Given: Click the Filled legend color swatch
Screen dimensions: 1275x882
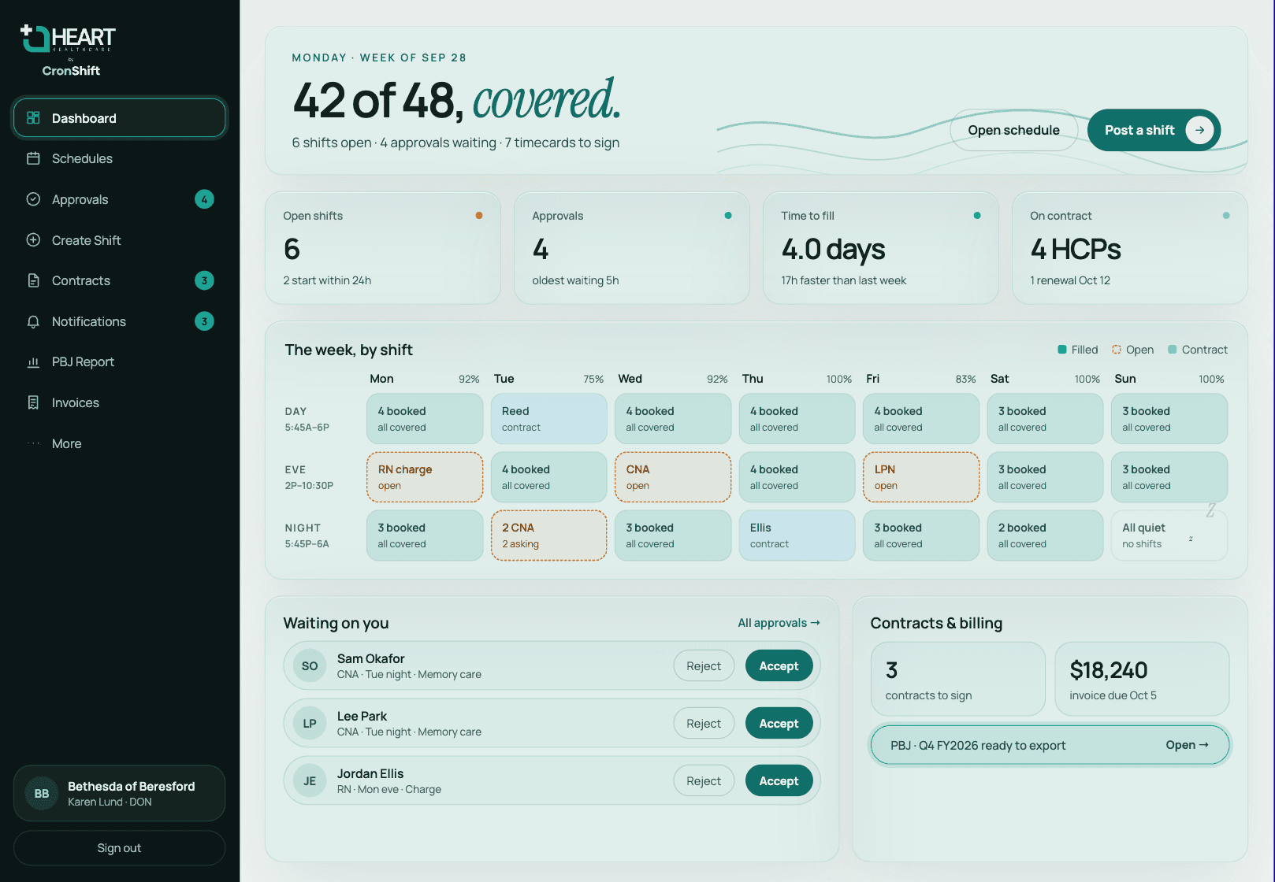Looking at the screenshot, I should click(x=1062, y=350).
